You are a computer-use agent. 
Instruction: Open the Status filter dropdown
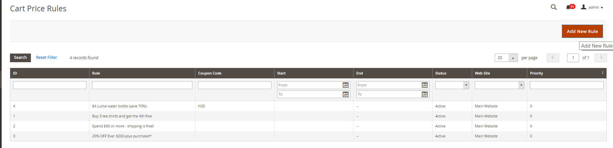click(452, 85)
